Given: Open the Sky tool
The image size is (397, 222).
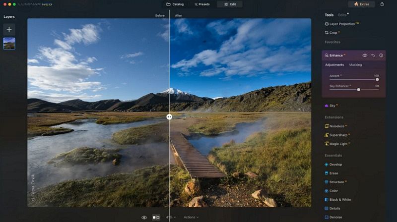Looking at the screenshot, I should pos(331,106).
